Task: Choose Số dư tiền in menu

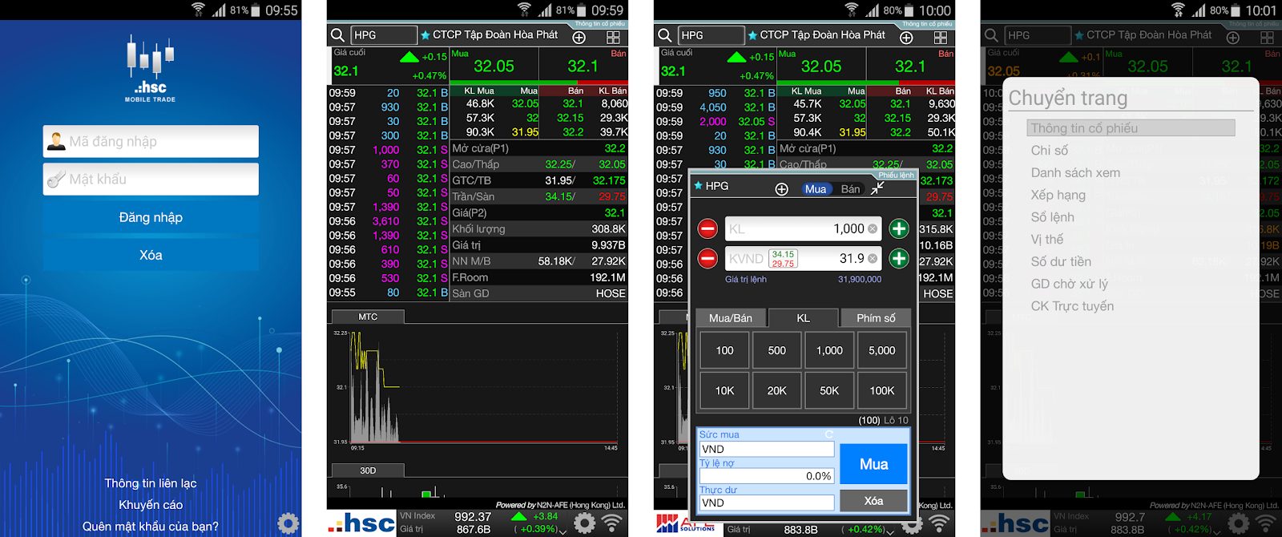Action: pyautogui.click(x=1061, y=261)
